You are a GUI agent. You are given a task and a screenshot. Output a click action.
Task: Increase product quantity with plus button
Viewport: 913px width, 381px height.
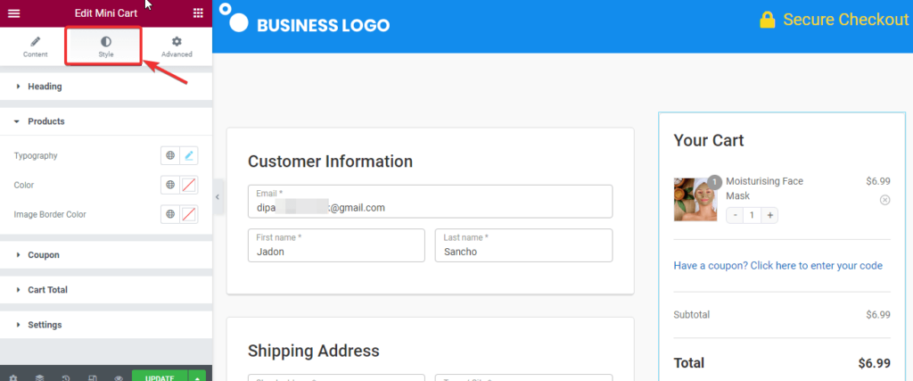coord(769,216)
